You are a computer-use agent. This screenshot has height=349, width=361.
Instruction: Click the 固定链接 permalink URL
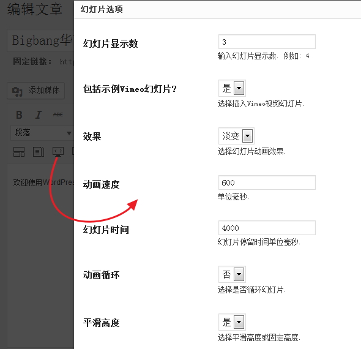pos(67,62)
